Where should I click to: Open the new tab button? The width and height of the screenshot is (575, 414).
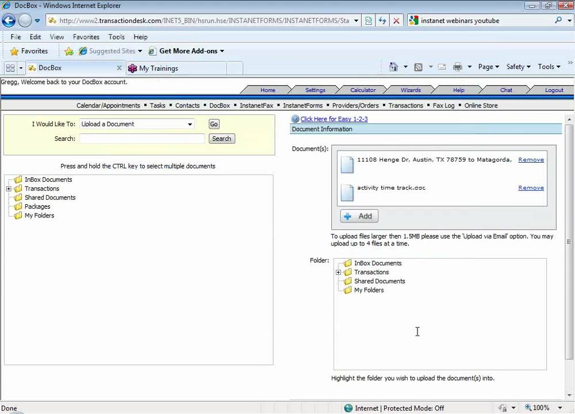pos(235,68)
